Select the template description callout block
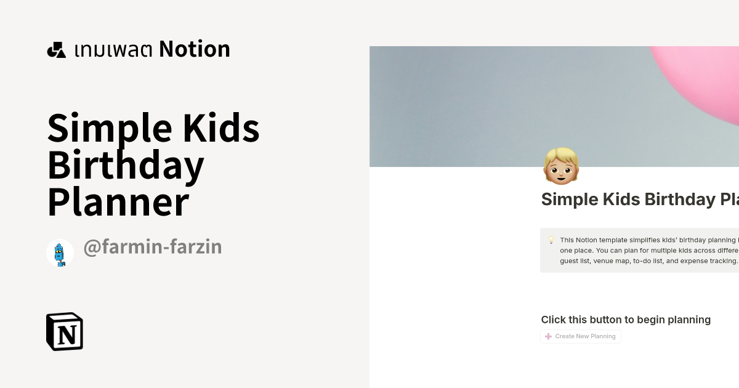The height and width of the screenshot is (388, 739). click(x=640, y=250)
